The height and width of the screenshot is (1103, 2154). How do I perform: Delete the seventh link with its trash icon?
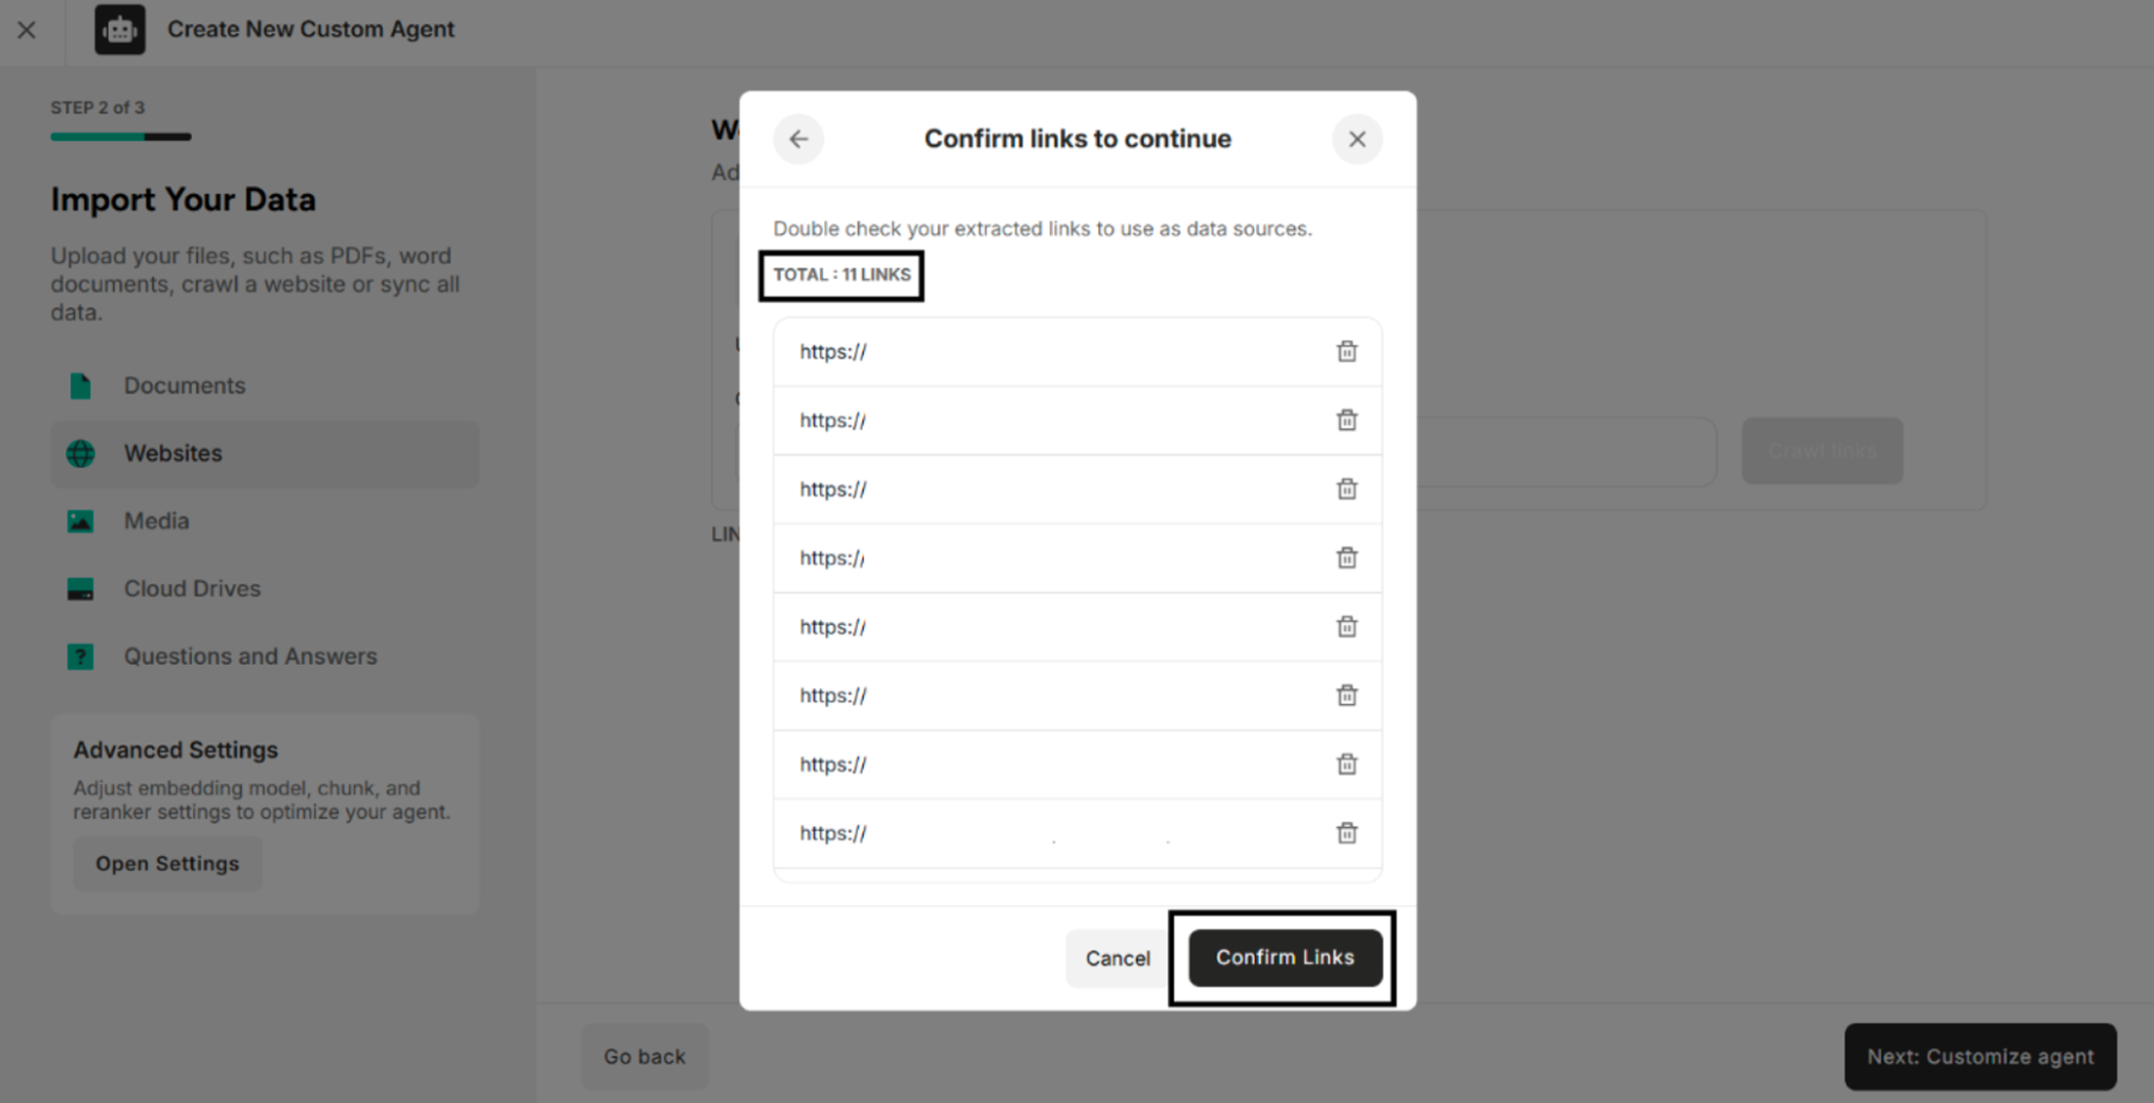point(1346,764)
